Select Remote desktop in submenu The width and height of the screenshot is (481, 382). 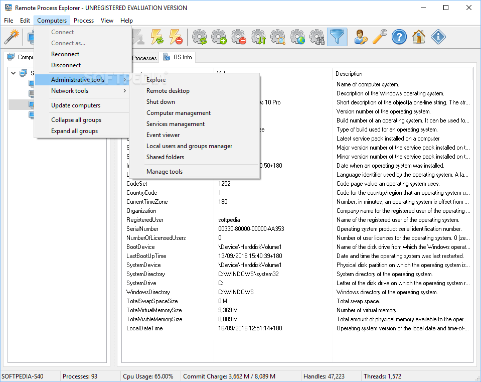point(195,90)
